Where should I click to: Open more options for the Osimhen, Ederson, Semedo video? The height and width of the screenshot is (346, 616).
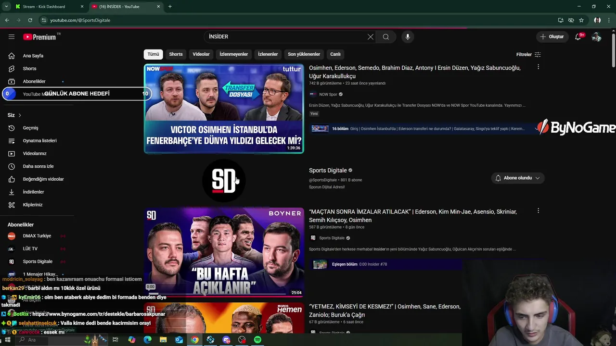(x=538, y=67)
